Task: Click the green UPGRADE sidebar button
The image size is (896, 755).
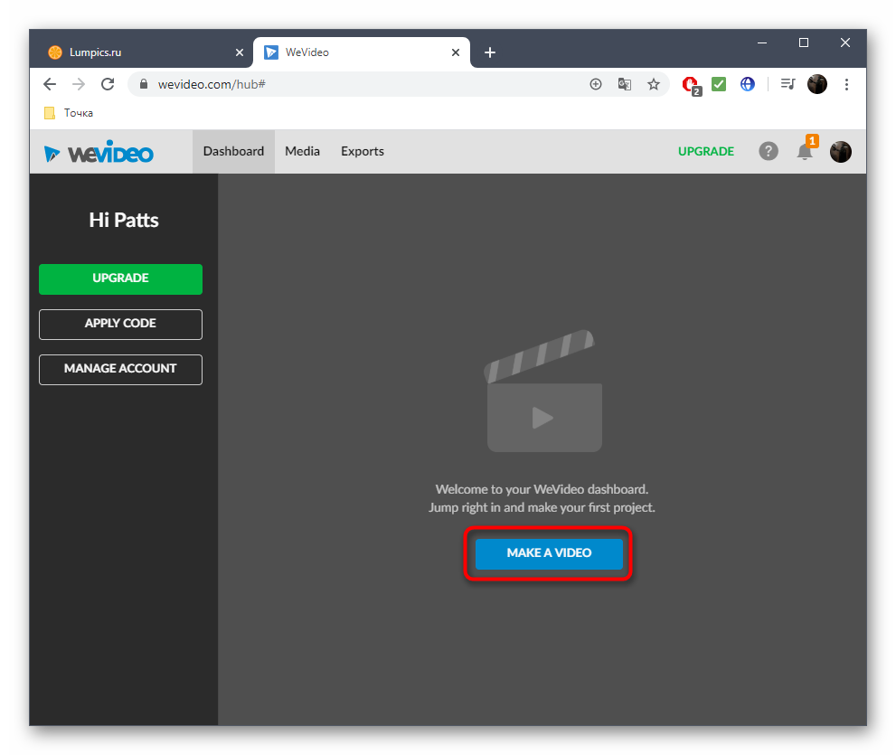Action: [x=120, y=278]
